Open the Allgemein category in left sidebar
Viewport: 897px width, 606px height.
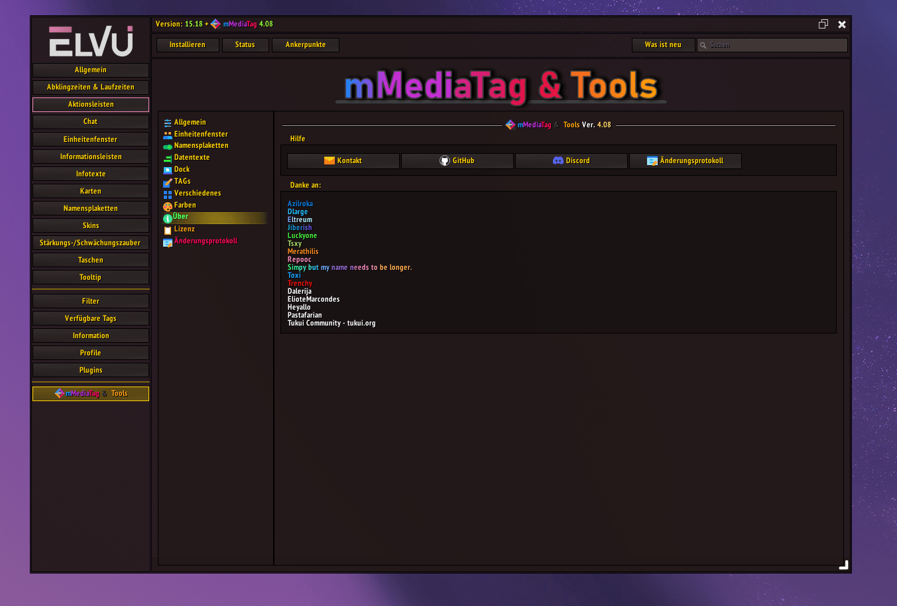point(91,70)
